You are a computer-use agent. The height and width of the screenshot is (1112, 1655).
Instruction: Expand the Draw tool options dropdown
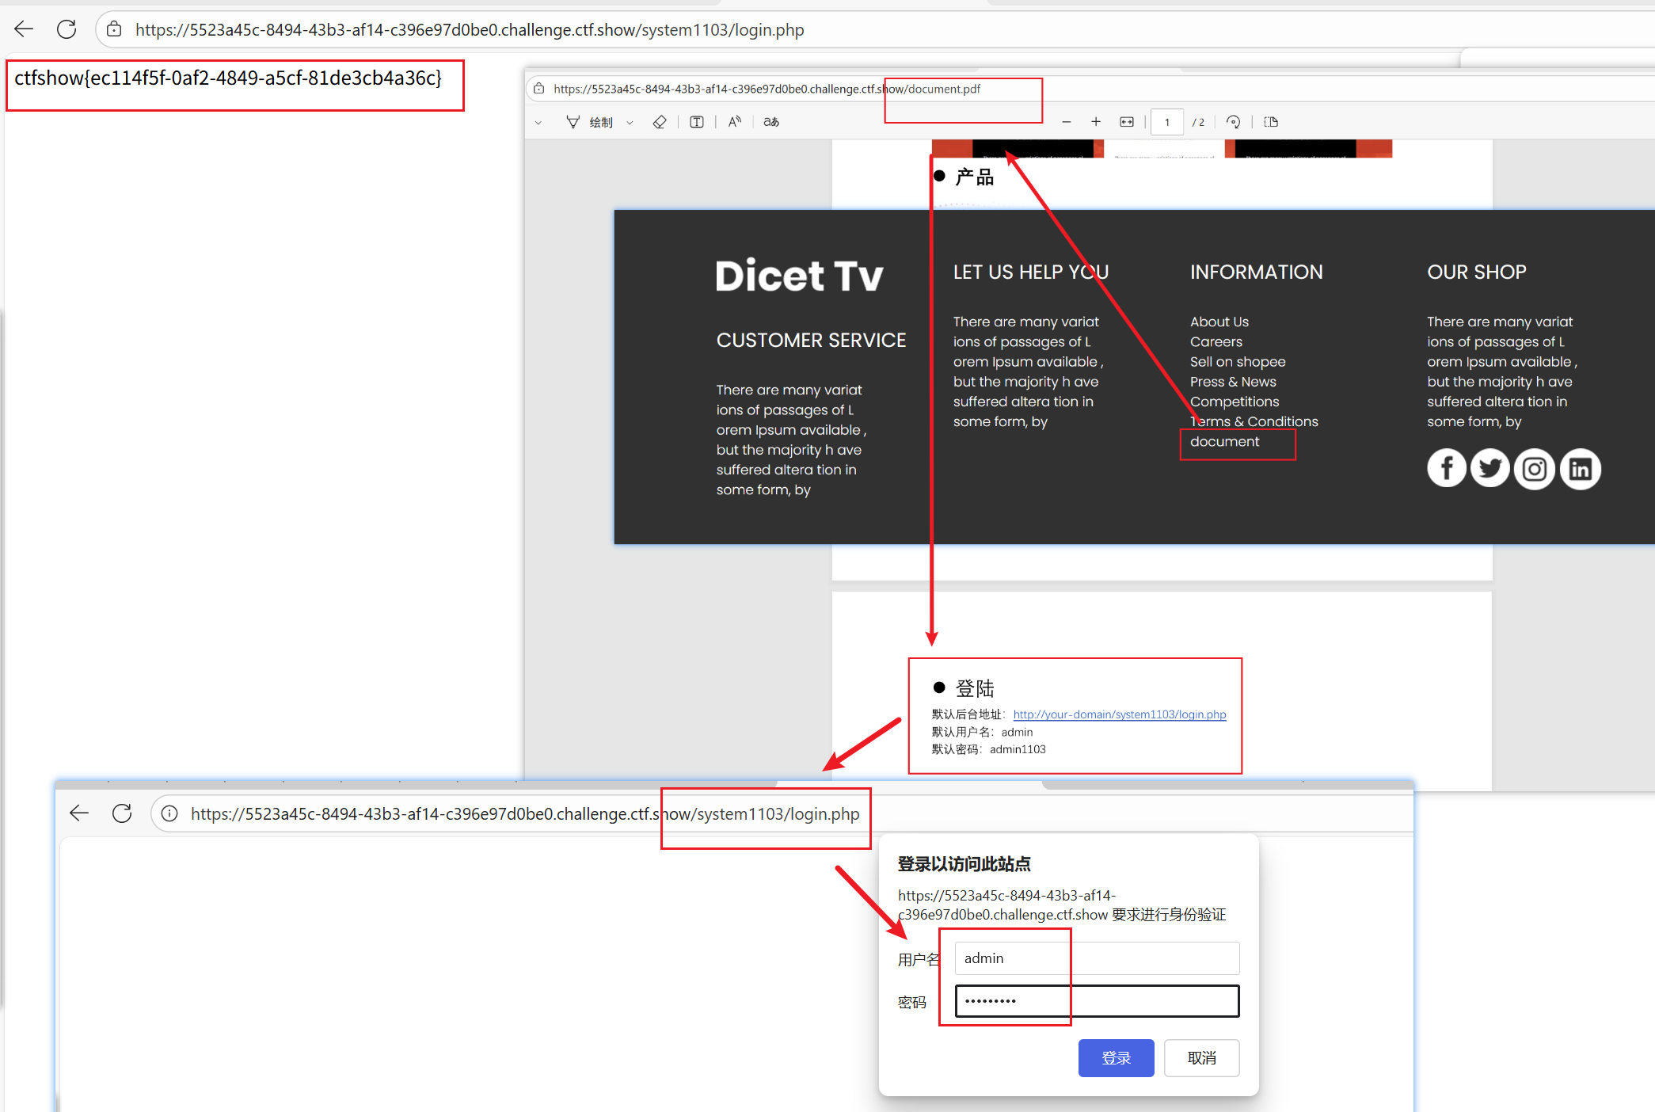630,121
